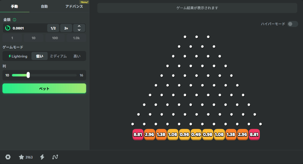Select the Lightning game mode
This screenshot has width=303, height=164.
click(18, 56)
